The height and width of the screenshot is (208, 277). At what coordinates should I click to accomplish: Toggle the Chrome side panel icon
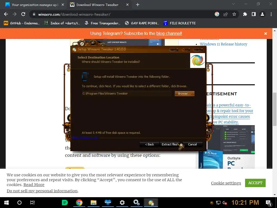pyautogui.click(x=254, y=14)
